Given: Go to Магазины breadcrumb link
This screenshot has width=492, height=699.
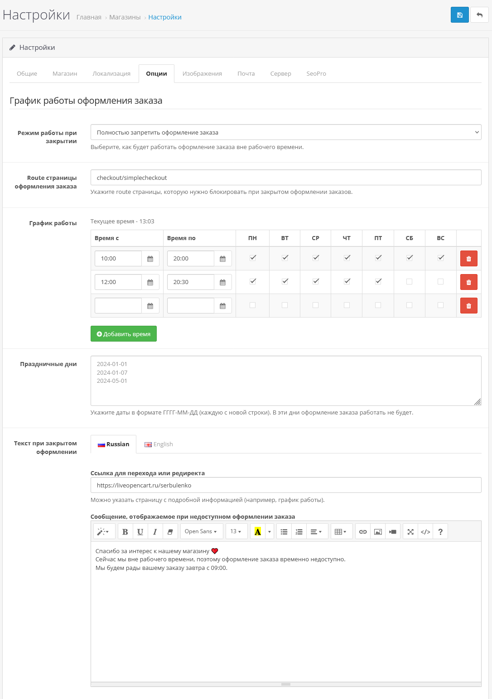Looking at the screenshot, I should [x=125, y=17].
